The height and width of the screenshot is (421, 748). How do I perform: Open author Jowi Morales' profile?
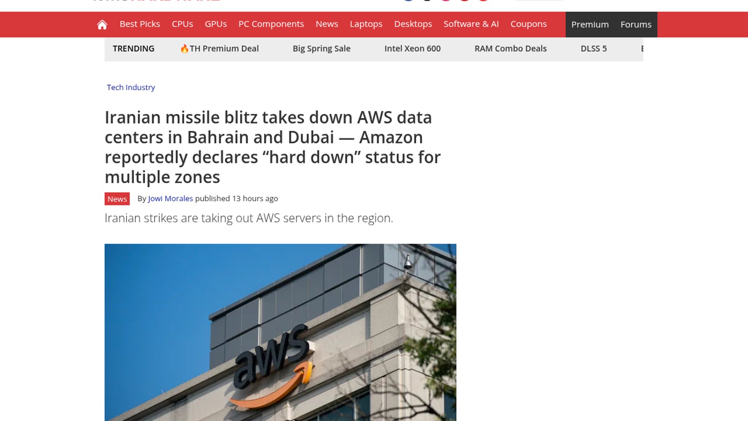(x=170, y=198)
